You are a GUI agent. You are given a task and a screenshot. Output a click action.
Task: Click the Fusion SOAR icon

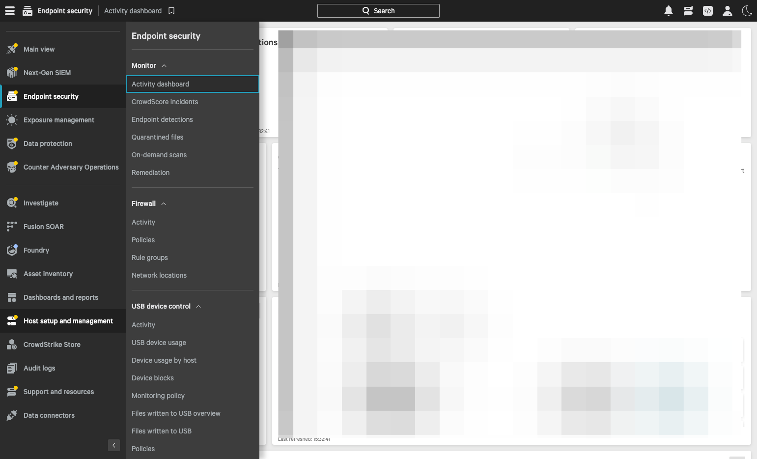tap(12, 227)
